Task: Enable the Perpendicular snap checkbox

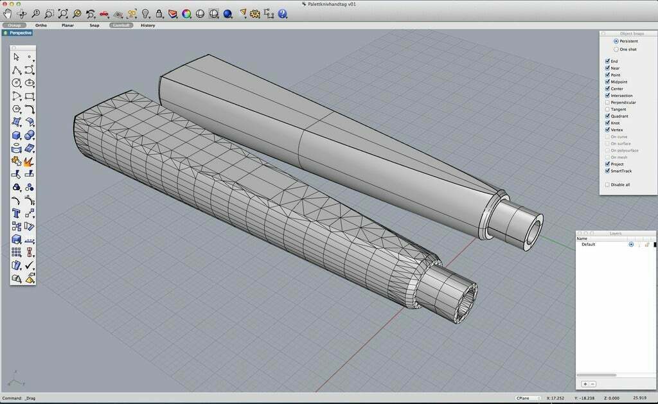Action: point(607,102)
